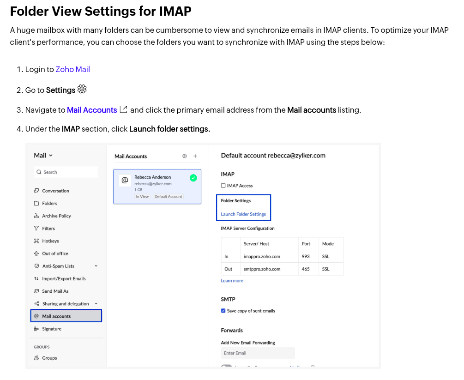The height and width of the screenshot is (380, 464).
Task: Click the @ icon on Rebecca Anderson card
Action: pos(125,180)
